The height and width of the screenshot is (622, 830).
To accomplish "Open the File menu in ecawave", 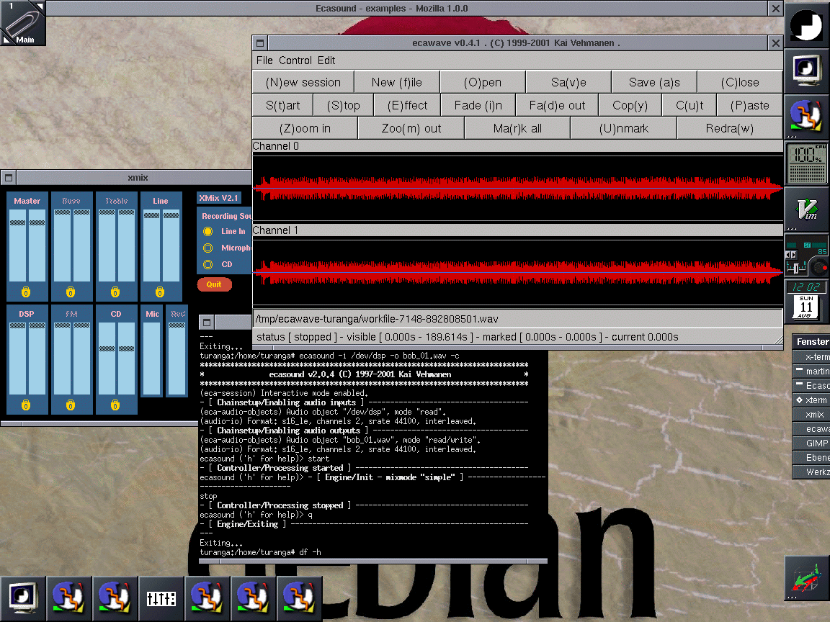I will pyautogui.click(x=264, y=60).
